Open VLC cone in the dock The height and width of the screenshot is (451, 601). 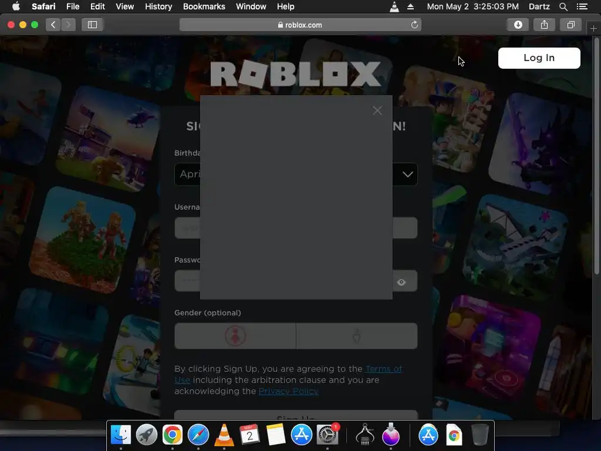tap(224, 435)
